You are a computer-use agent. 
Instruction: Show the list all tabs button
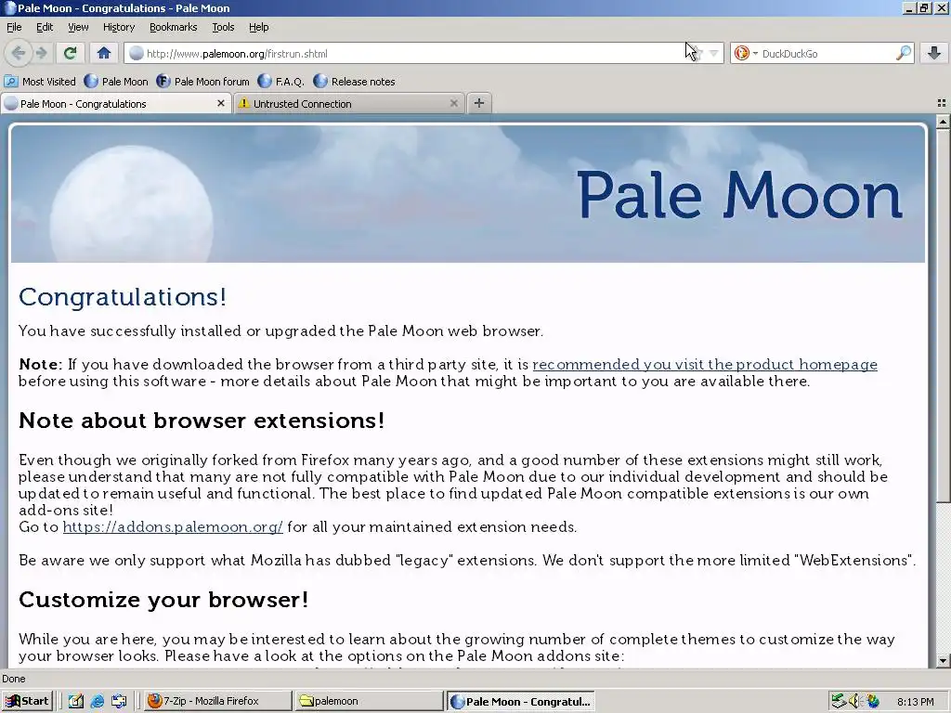pos(942,103)
